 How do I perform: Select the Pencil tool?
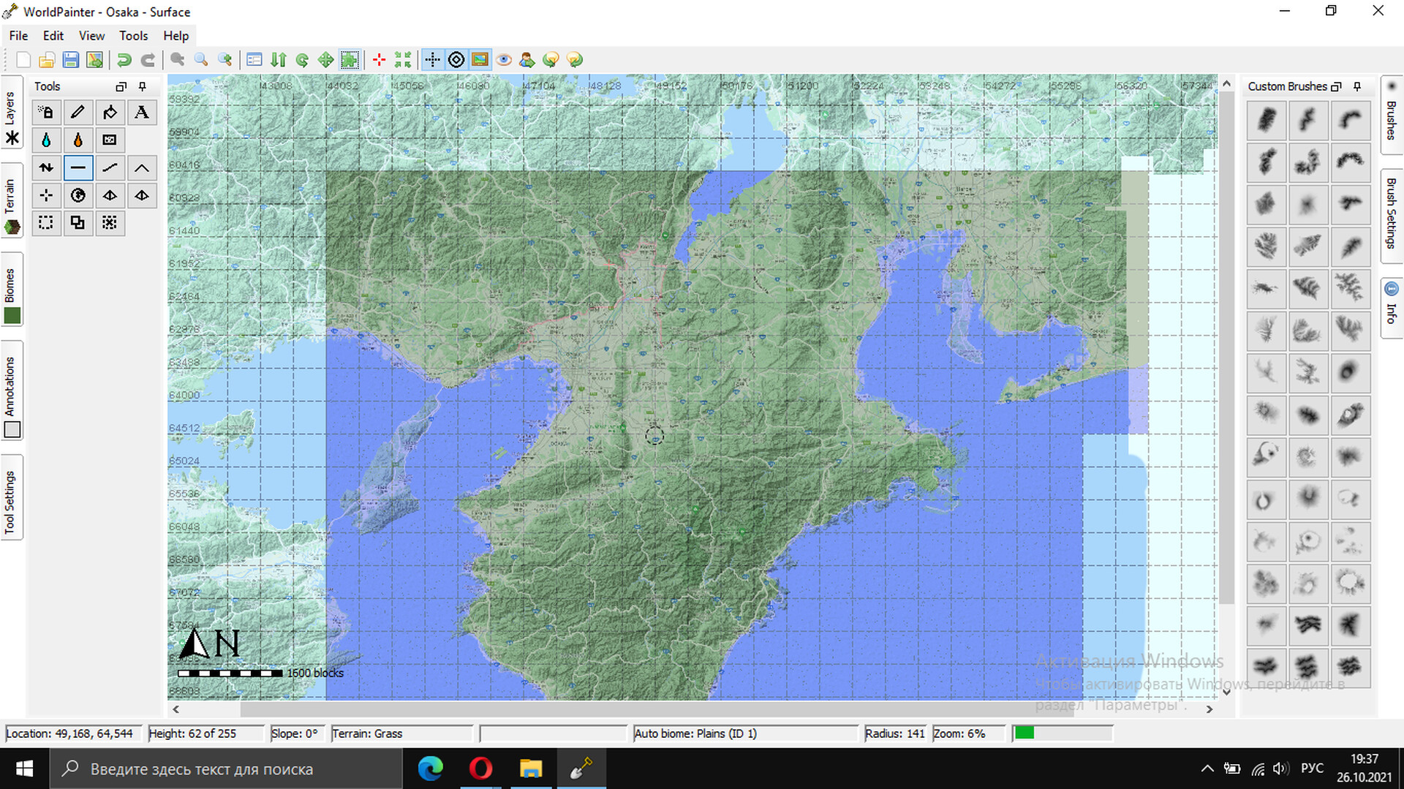coord(78,112)
